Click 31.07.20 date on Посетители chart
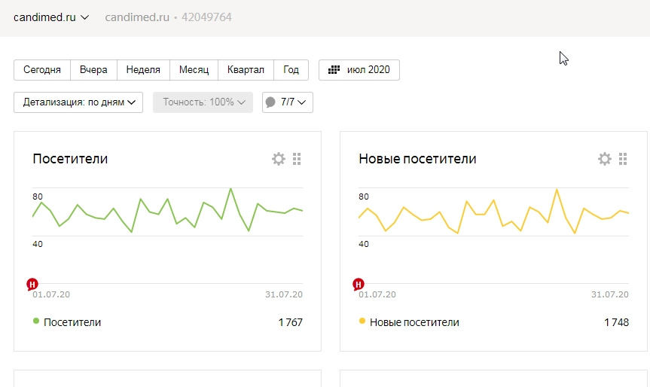Image resolution: width=650 pixels, height=387 pixels. [x=284, y=294]
